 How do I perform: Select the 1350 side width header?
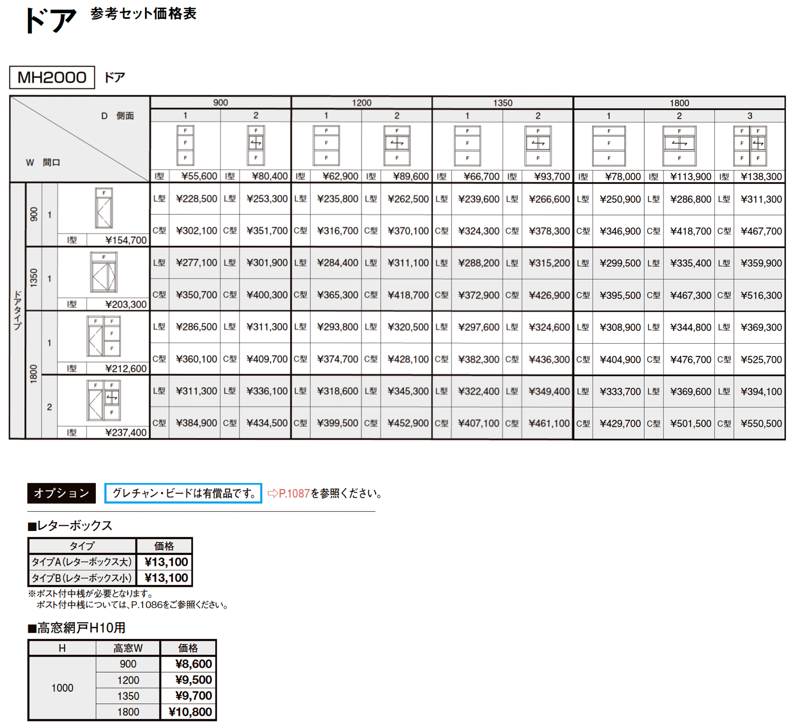click(503, 102)
